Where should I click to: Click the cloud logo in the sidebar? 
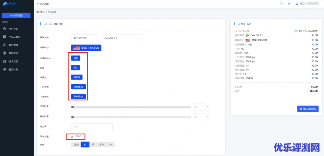click(10, 4)
